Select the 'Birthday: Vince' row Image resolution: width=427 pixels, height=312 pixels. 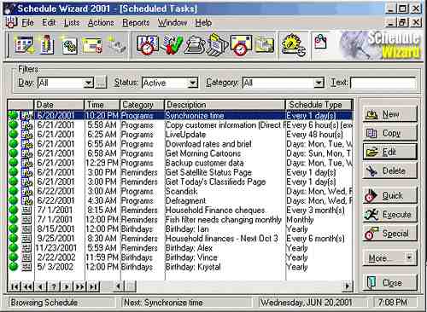pyautogui.click(x=180, y=257)
